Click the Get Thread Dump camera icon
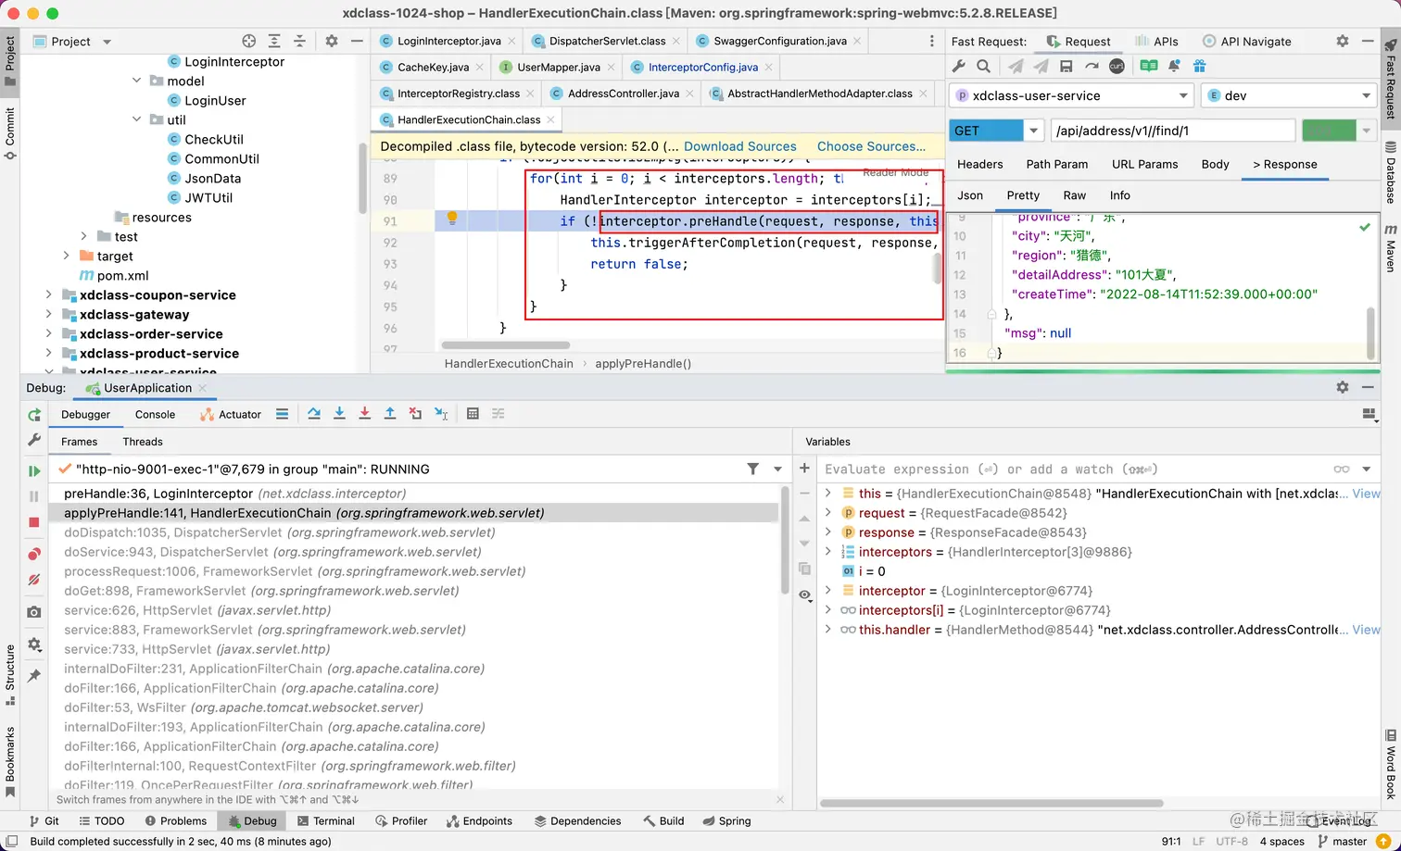The image size is (1401, 851). coord(34,612)
